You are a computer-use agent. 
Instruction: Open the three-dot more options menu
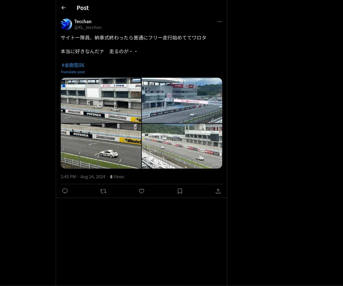220,21
